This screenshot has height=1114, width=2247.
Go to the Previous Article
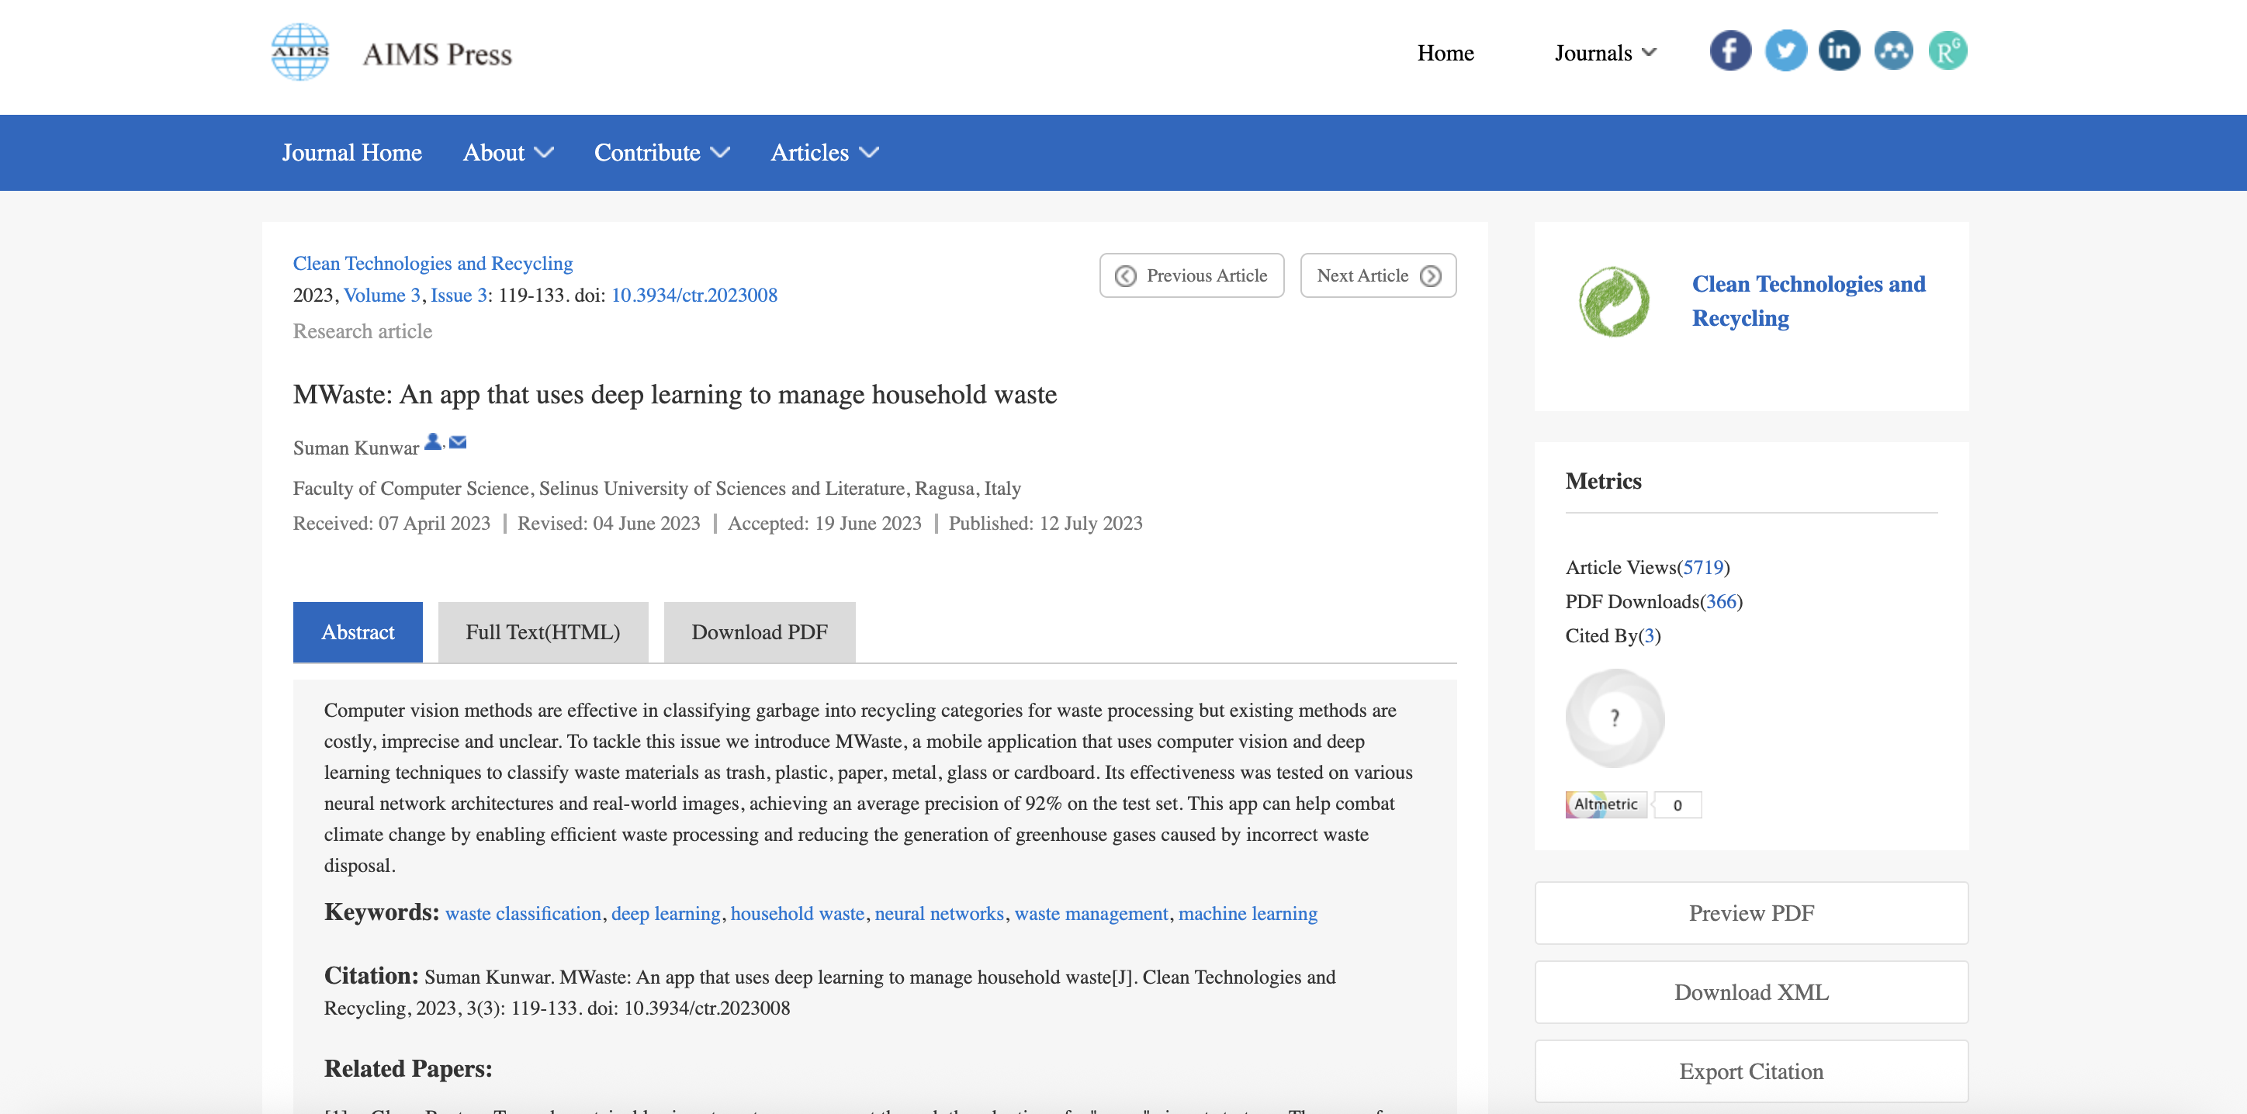click(x=1192, y=275)
